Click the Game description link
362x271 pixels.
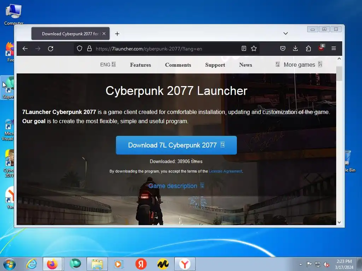pyautogui.click(x=176, y=186)
